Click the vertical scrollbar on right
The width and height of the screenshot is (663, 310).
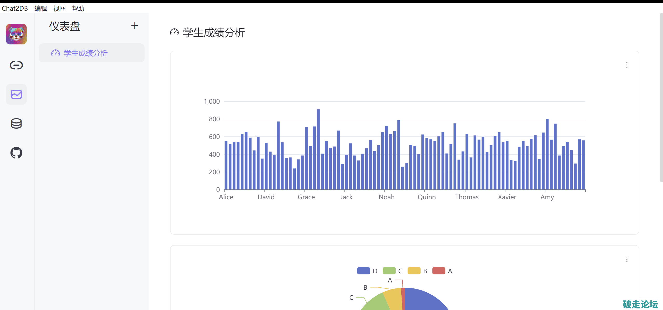(661, 97)
